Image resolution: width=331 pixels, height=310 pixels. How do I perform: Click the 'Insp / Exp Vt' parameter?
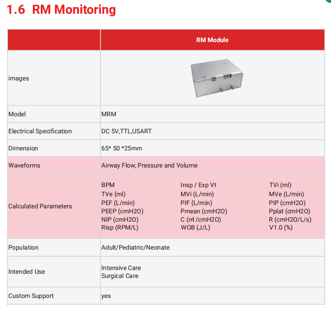pyautogui.click(x=198, y=185)
